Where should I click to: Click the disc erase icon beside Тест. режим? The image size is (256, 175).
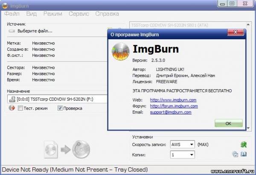pyautogui.click(x=12, y=108)
